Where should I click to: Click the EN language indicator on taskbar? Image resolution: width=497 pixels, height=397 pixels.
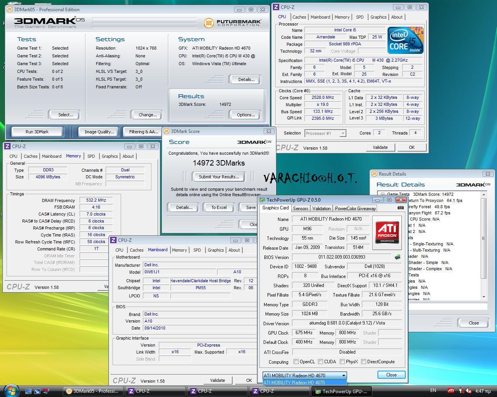(x=433, y=390)
